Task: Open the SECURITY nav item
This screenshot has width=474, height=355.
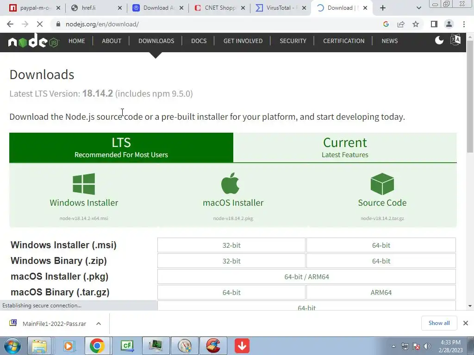Action: click(293, 41)
